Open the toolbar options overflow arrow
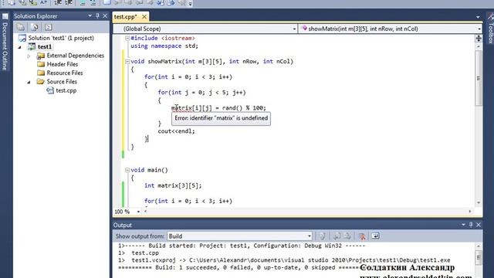The width and height of the screenshot is (494, 278). tap(191, 3)
